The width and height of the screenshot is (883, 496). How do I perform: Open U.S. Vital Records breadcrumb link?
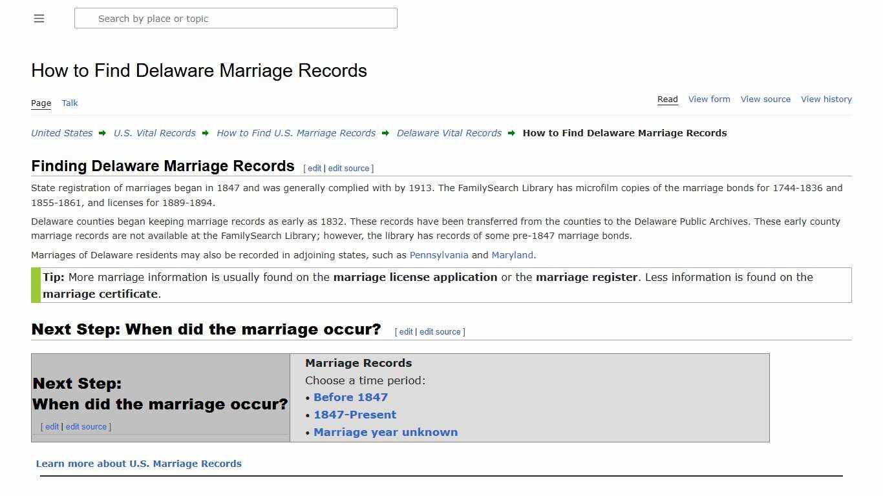(x=154, y=133)
